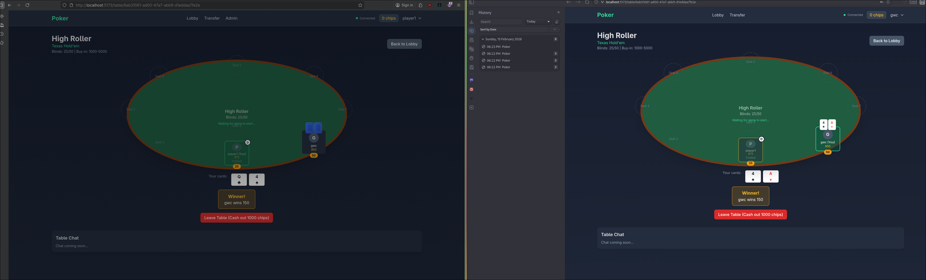The height and width of the screenshot is (280, 926).
Task: Open Bookmarks panel in Vivaldi sidebar
Action: coord(471,12)
